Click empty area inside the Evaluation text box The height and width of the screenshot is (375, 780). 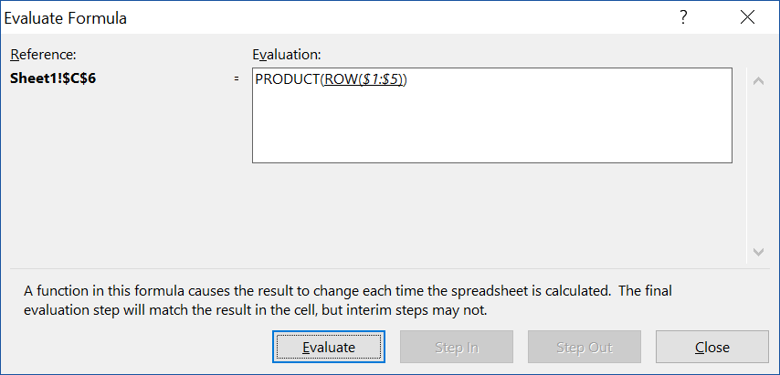coord(491,128)
